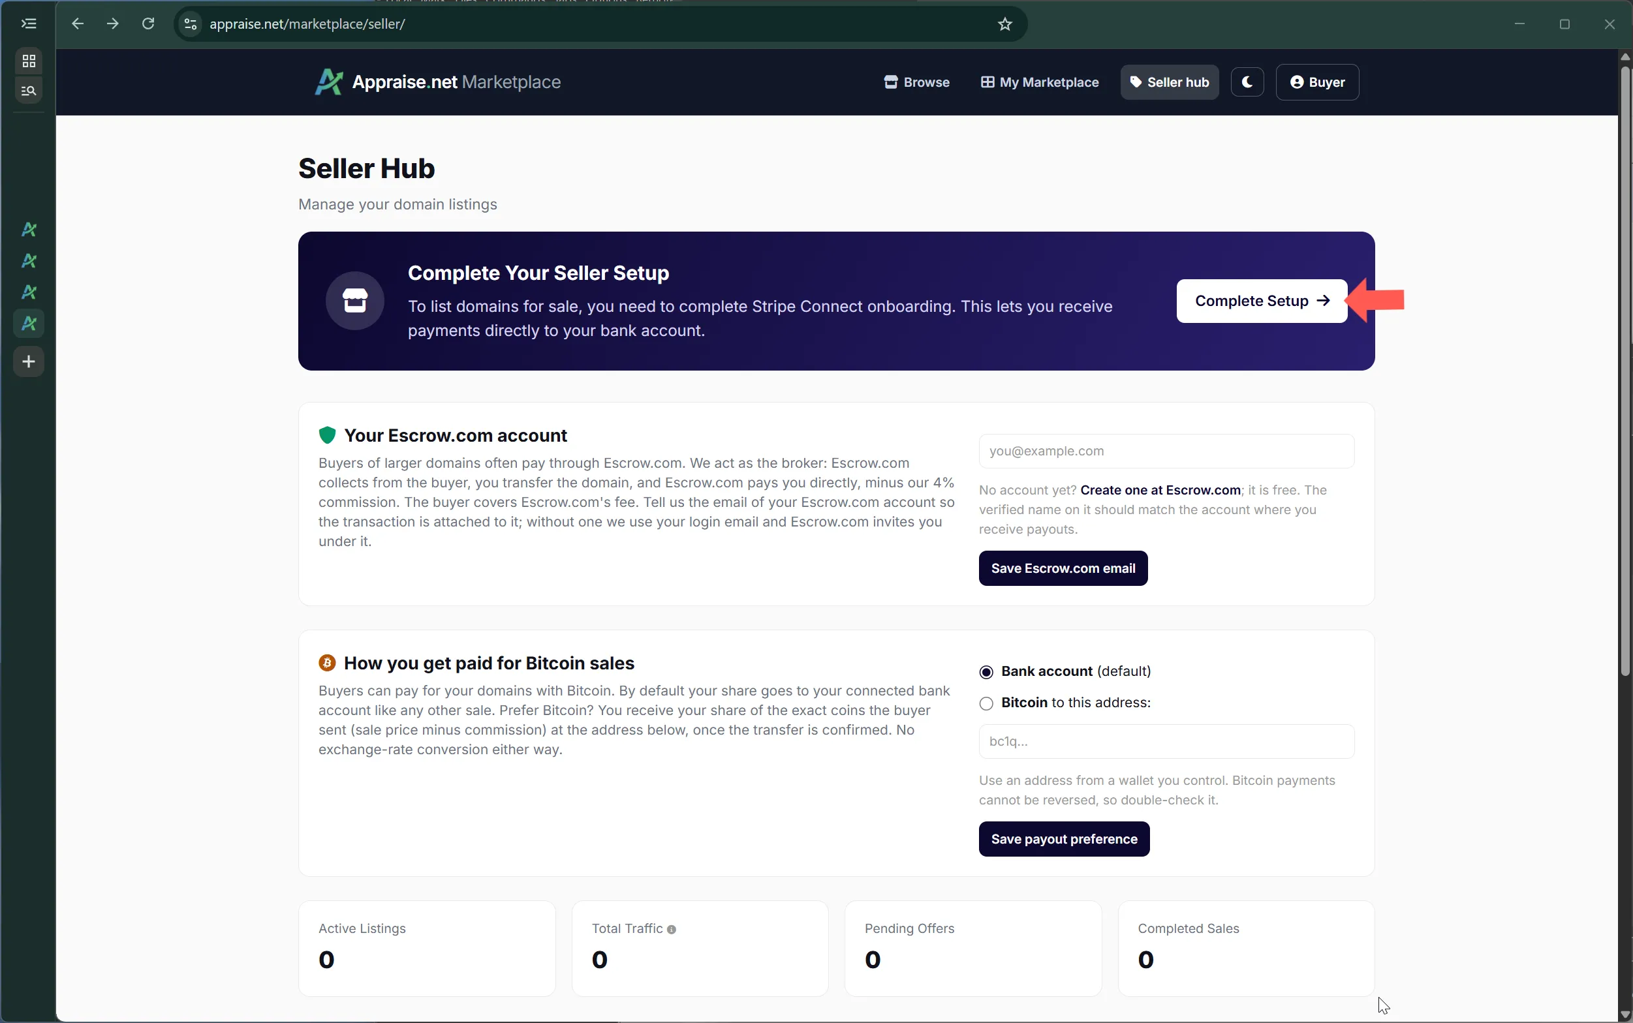Click the browser back arrow
The height and width of the screenshot is (1023, 1633).
(78, 23)
